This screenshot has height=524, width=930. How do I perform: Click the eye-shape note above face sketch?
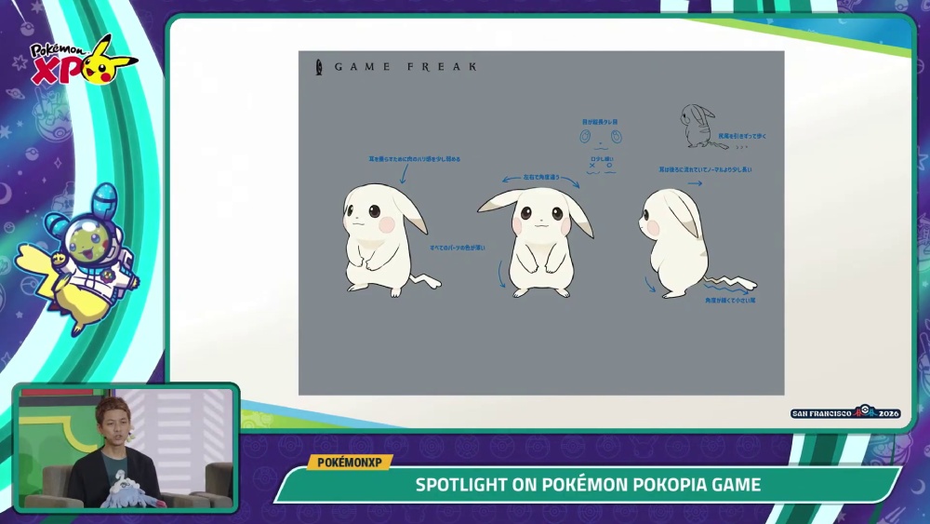[600, 122]
